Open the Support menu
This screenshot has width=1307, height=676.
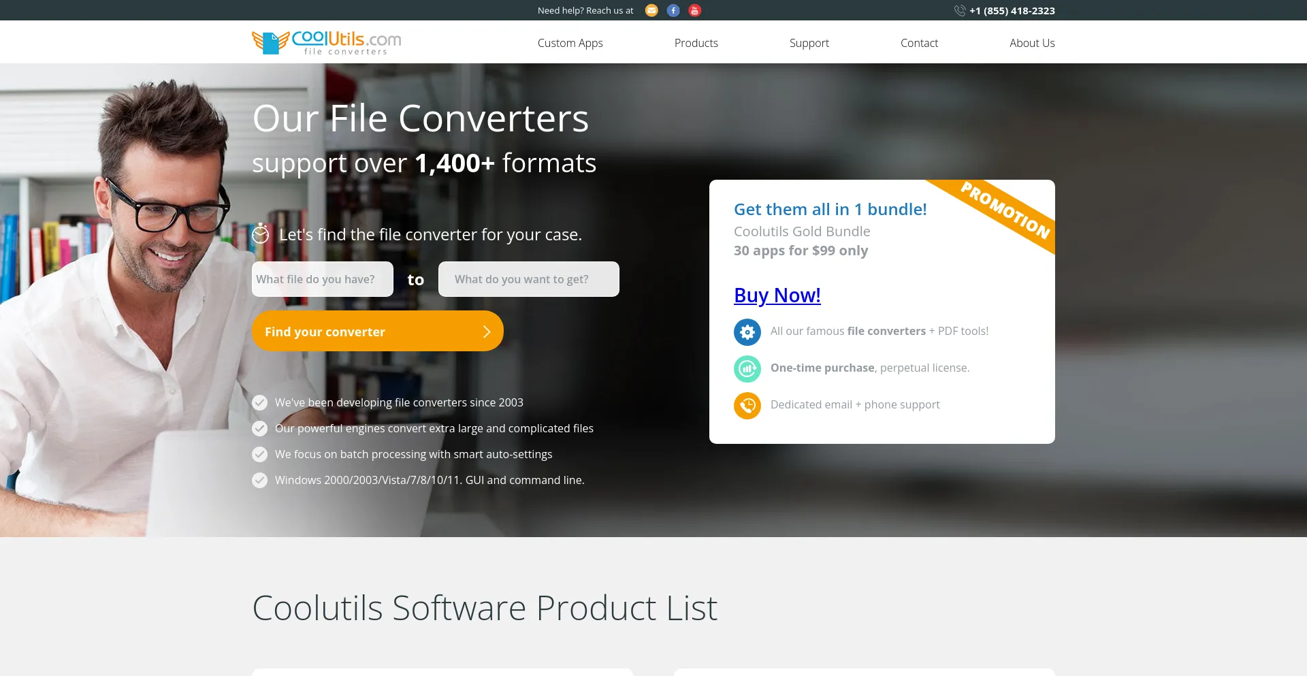(809, 43)
